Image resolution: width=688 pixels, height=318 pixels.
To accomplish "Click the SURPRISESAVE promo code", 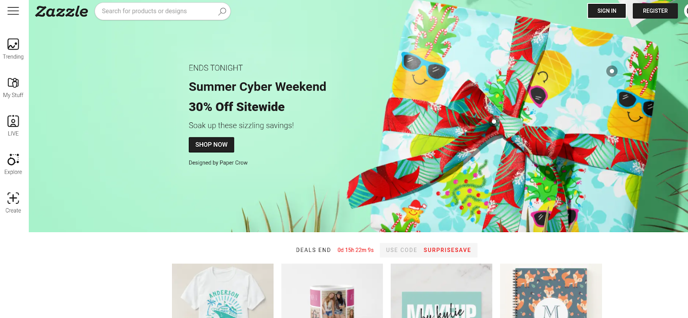I will coord(447,250).
